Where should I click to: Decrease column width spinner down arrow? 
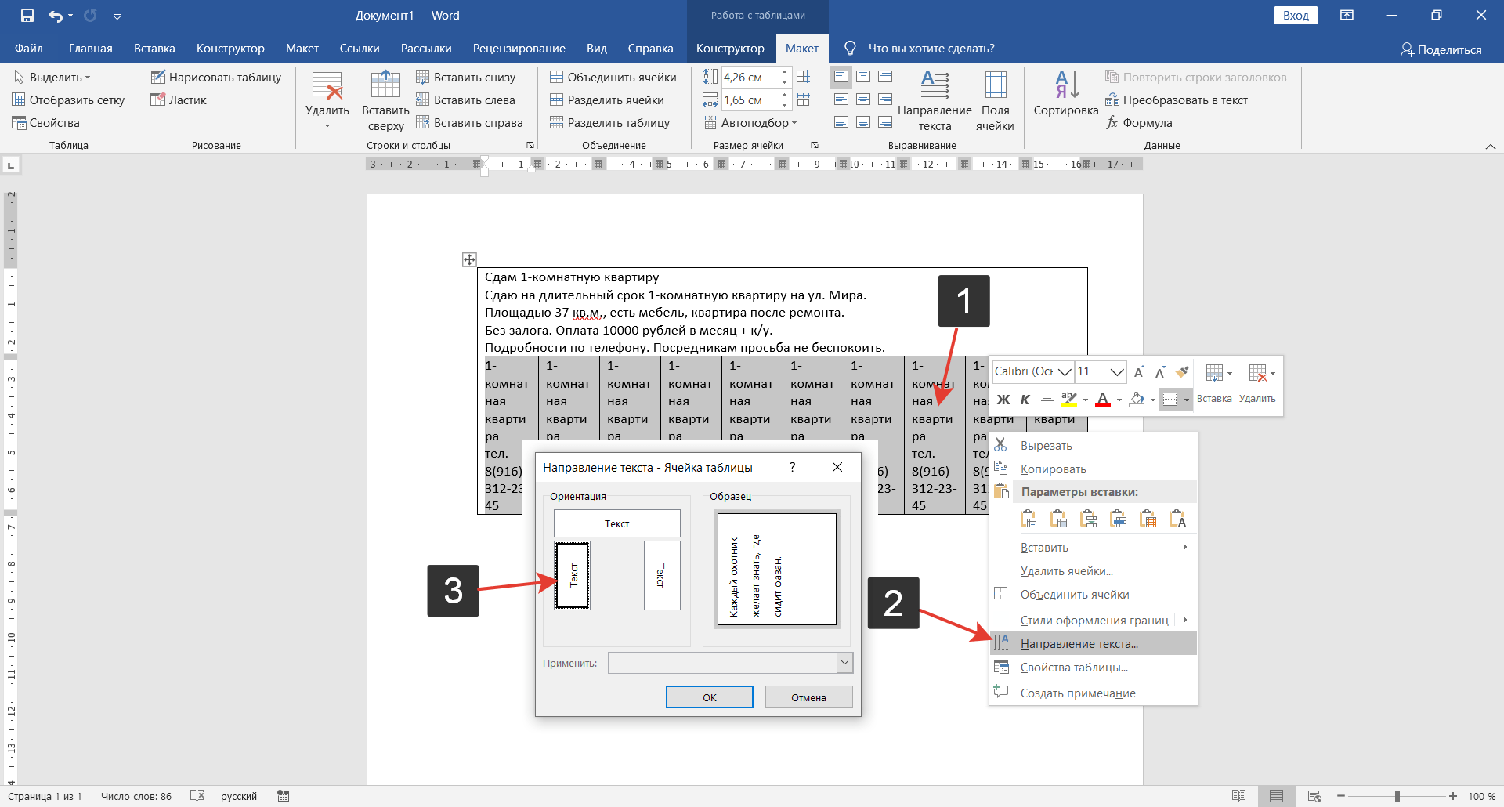point(784,104)
